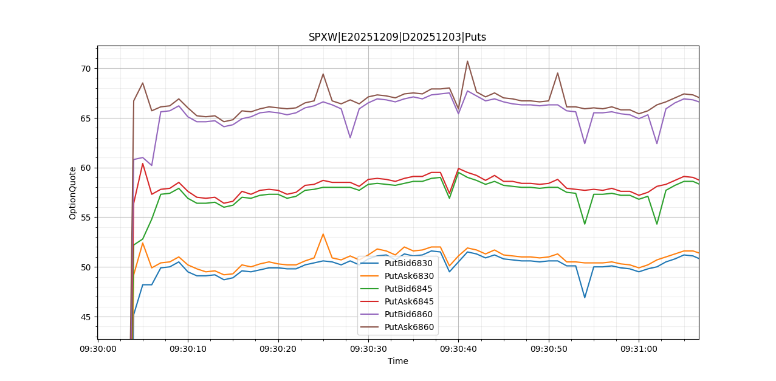Image resolution: width=776 pixels, height=381 pixels.
Task: Click the 09:30:40 x-axis tick label
Action: point(458,349)
